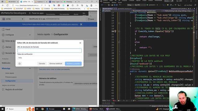Click the Alertas bell icon

(3, 47)
